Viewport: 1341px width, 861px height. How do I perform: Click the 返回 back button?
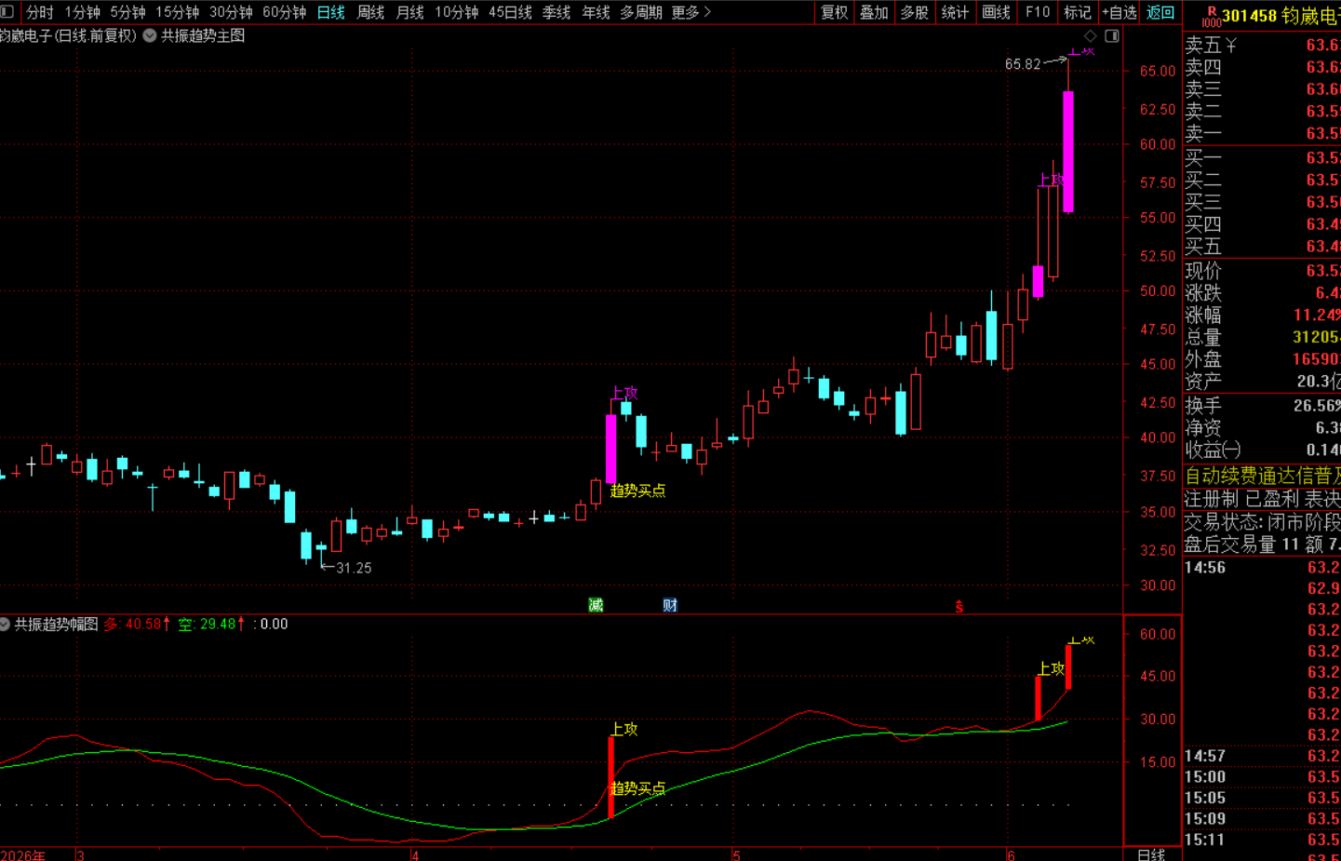[x=1160, y=12]
